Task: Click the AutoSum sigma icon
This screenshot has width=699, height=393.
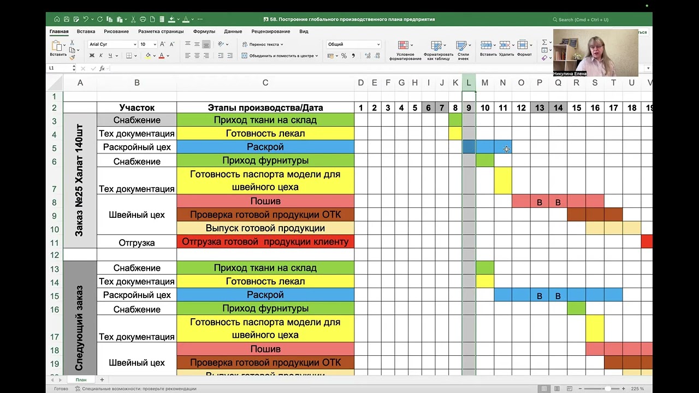Action: click(544, 43)
